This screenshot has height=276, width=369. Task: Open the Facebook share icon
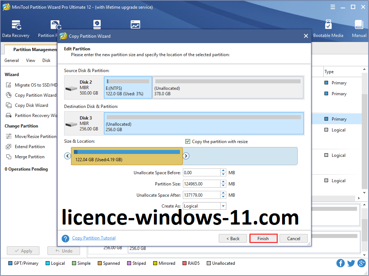click(340, 263)
